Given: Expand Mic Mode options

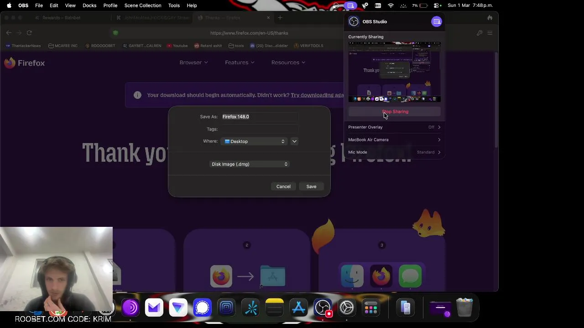Looking at the screenshot, I should click(394, 152).
